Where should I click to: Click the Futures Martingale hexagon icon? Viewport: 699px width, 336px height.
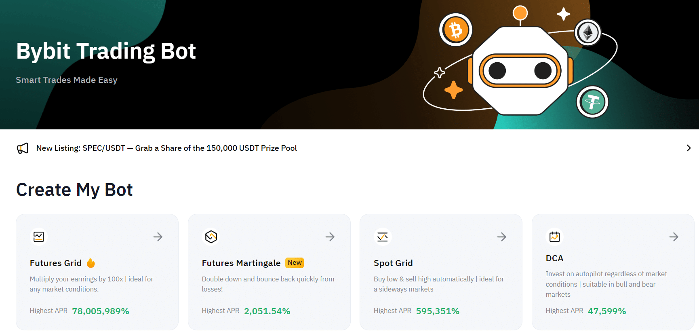click(211, 237)
